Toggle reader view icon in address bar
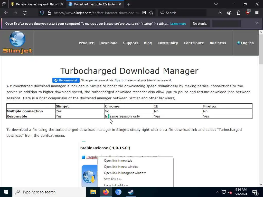 [144, 13]
